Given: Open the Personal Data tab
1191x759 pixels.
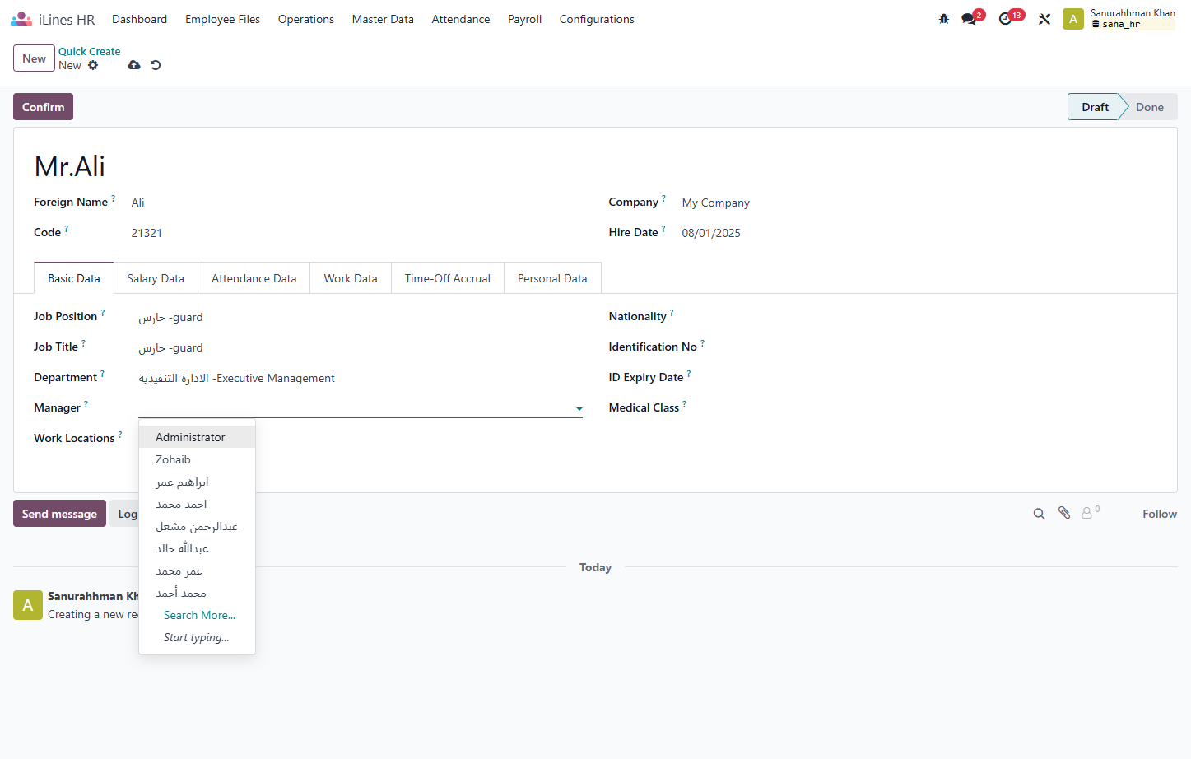Looking at the screenshot, I should click(552, 278).
